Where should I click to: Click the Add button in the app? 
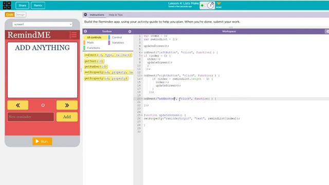[67, 117]
